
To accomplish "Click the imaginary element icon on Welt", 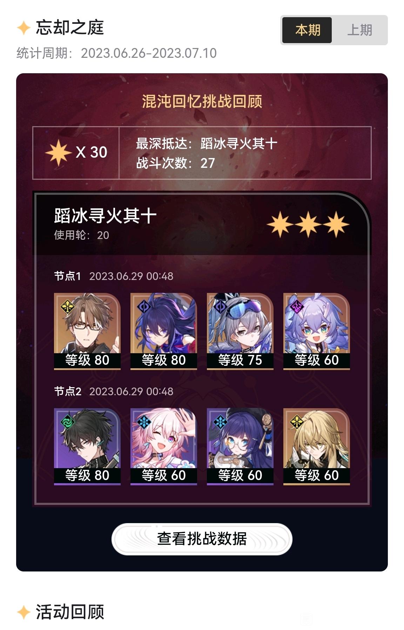I will pyautogui.click(x=67, y=307).
